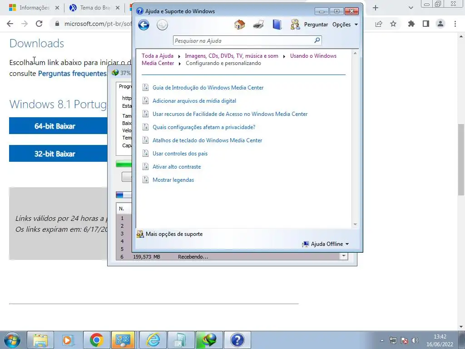Open Windows Explorer from taskbar
The image size is (465, 349).
40,340
